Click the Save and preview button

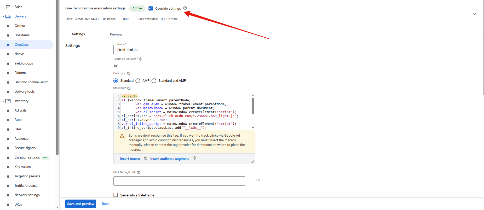(x=81, y=204)
